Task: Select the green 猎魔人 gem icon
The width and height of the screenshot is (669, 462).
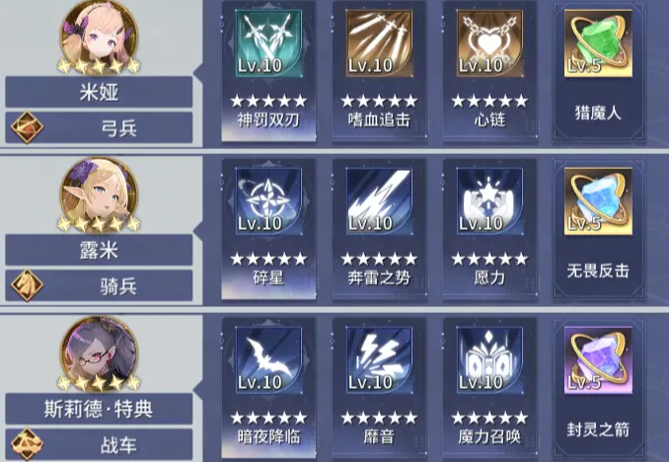Action: point(598,44)
